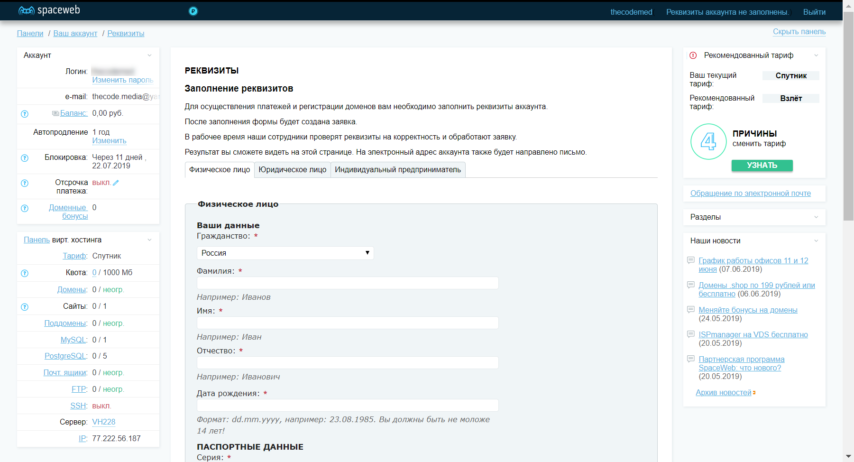Open help icon beside Баланс
This screenshot has height=462, width=854.
point(25,114)
